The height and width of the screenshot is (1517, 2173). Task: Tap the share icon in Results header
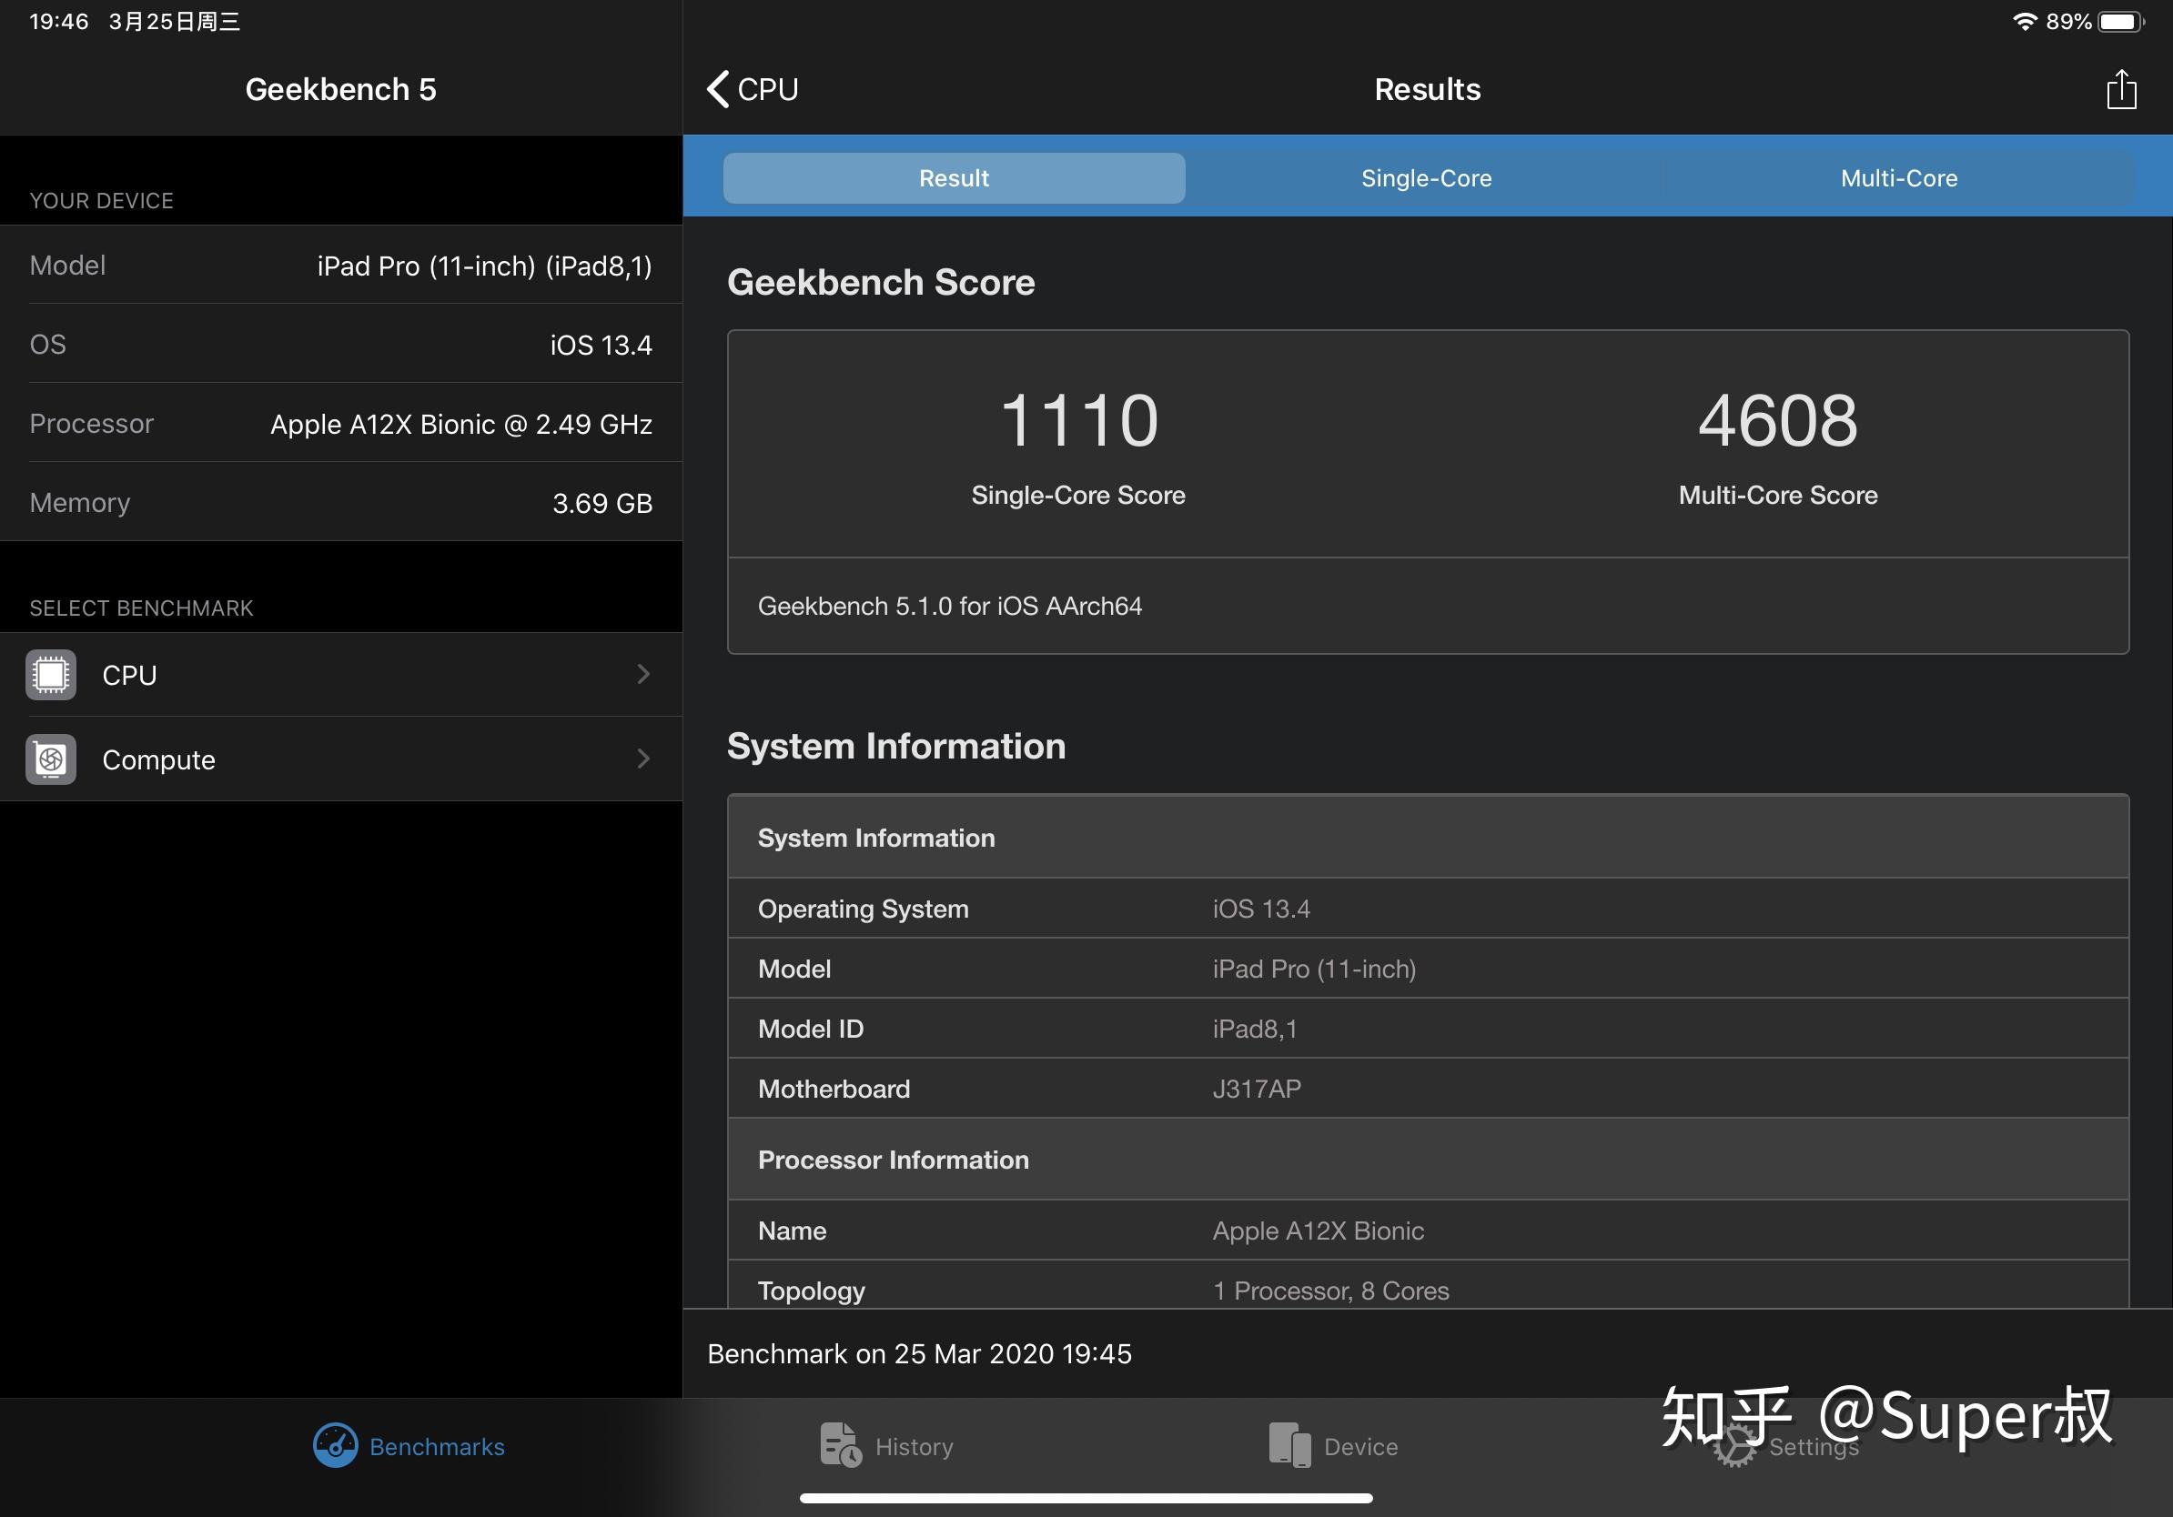[2121, 89]
